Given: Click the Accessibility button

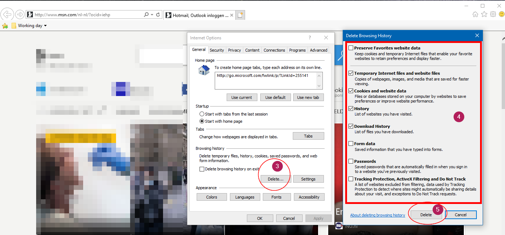Looking at the screenshot, I should (309, 197).
